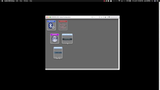The width and height of the screenshot is (160, 90).
Task: Click the AirPlay display icon in menu bar
Action: 122,1
